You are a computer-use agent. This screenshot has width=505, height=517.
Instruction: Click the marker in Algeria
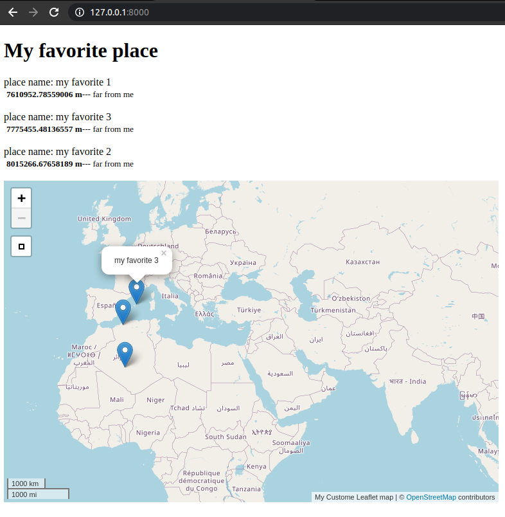pos(125,352)
